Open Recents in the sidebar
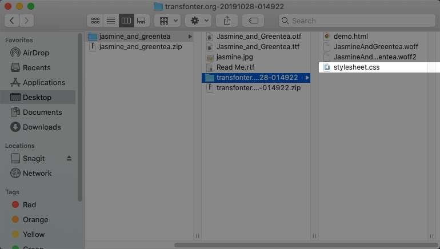 point(38,67)
